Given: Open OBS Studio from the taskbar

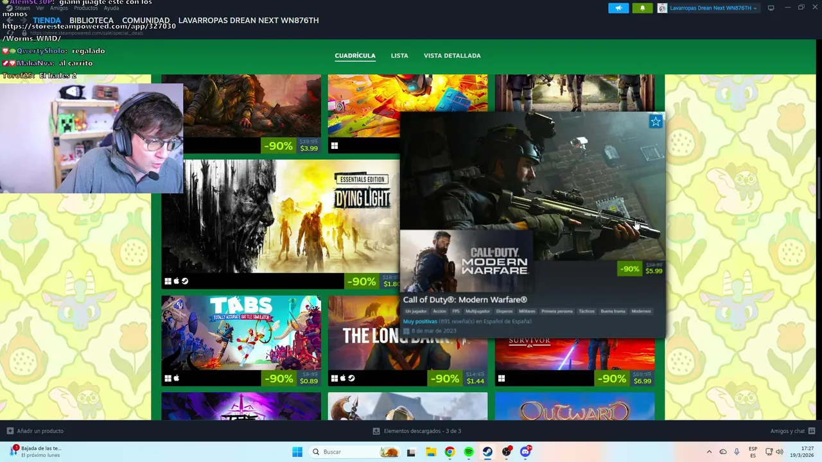Looking at the screenshot, I should click(x=507, y=452).
